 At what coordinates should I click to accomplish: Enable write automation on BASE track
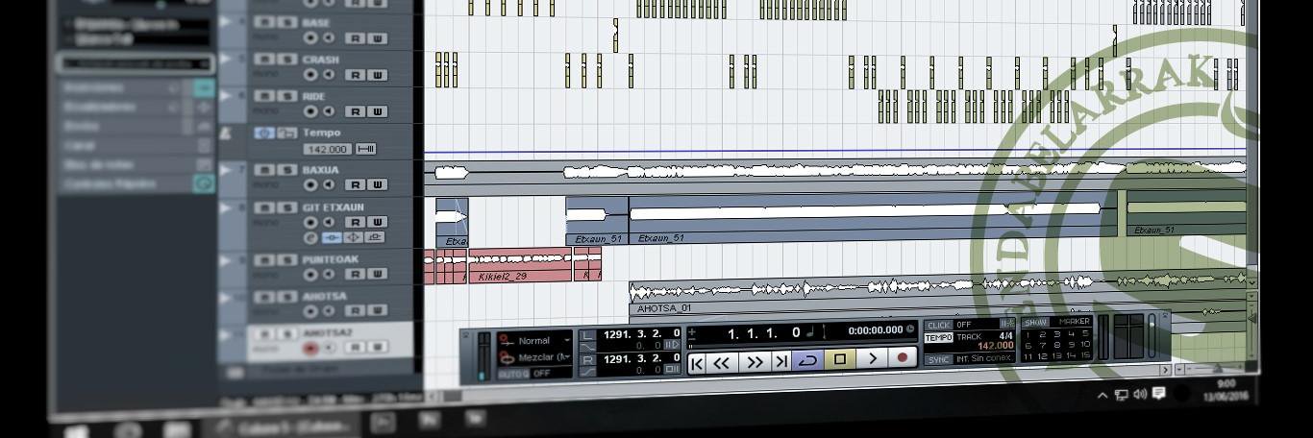[377, 38]
